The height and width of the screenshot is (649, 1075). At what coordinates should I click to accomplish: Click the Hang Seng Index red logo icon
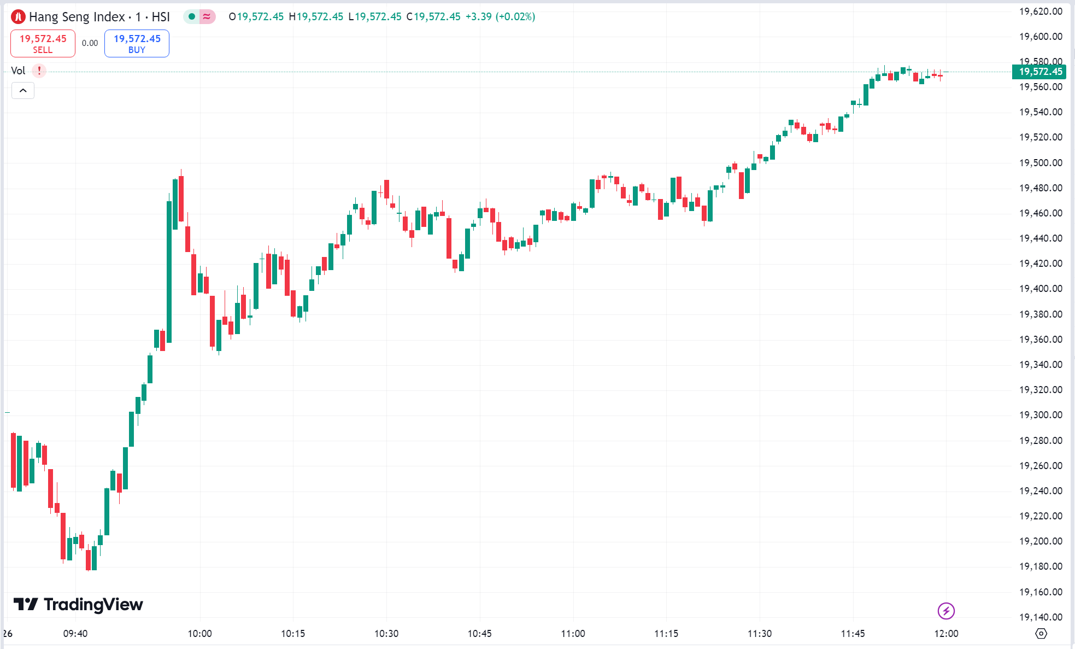point(19,17)
